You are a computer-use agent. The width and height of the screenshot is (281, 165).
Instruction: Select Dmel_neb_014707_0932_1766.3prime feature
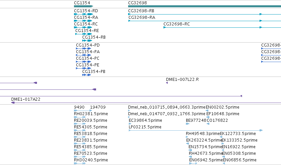(x=167, y=114)
